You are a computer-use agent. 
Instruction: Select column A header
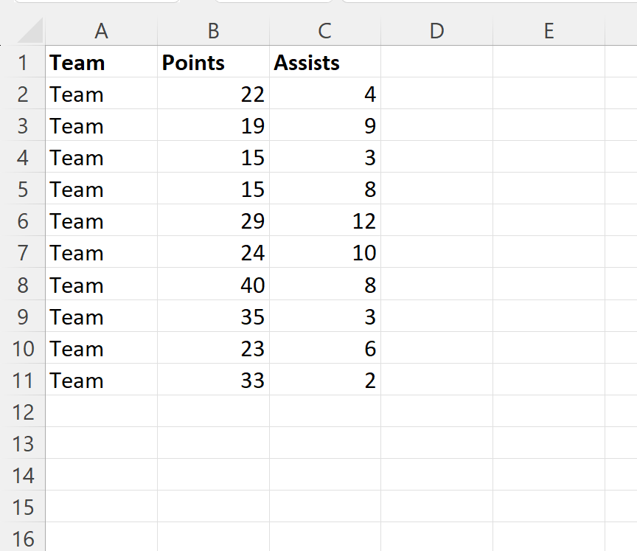pos(101,31)
